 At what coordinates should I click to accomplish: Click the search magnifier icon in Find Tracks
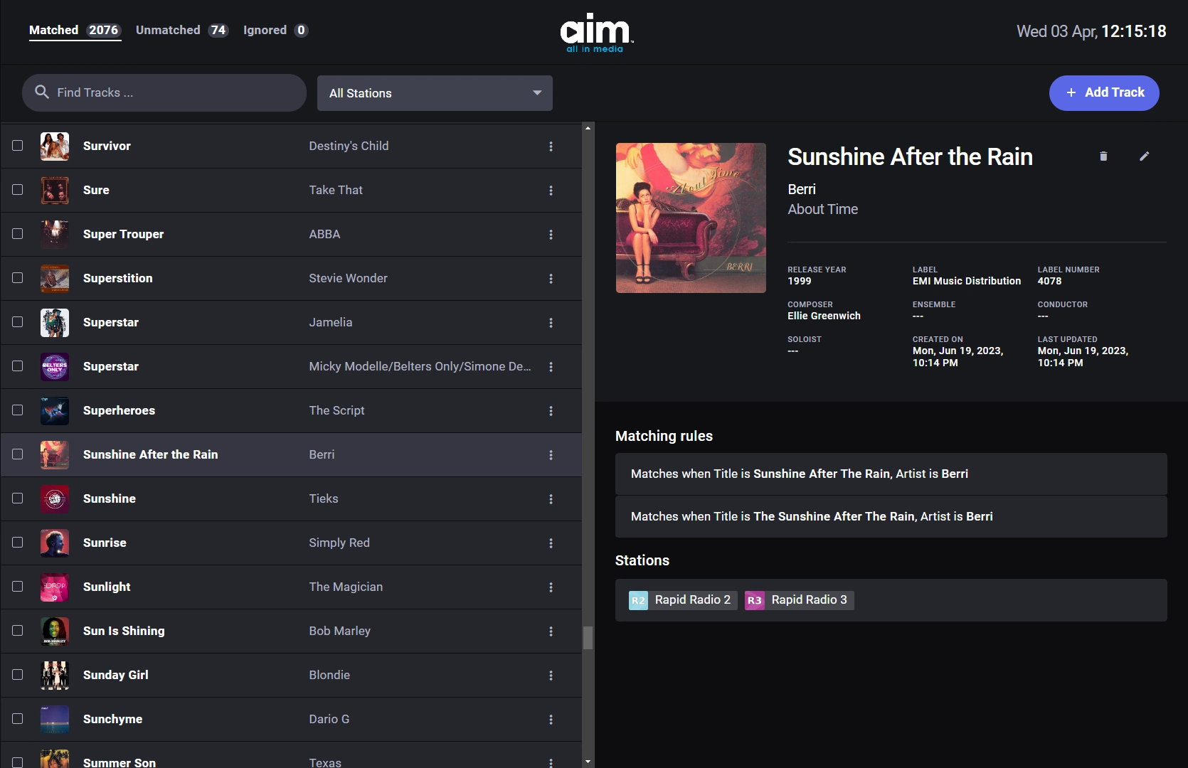42,92
